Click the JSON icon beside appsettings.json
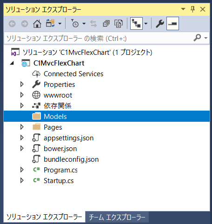Viewport: 212px width, 224px height. point(36,138)
